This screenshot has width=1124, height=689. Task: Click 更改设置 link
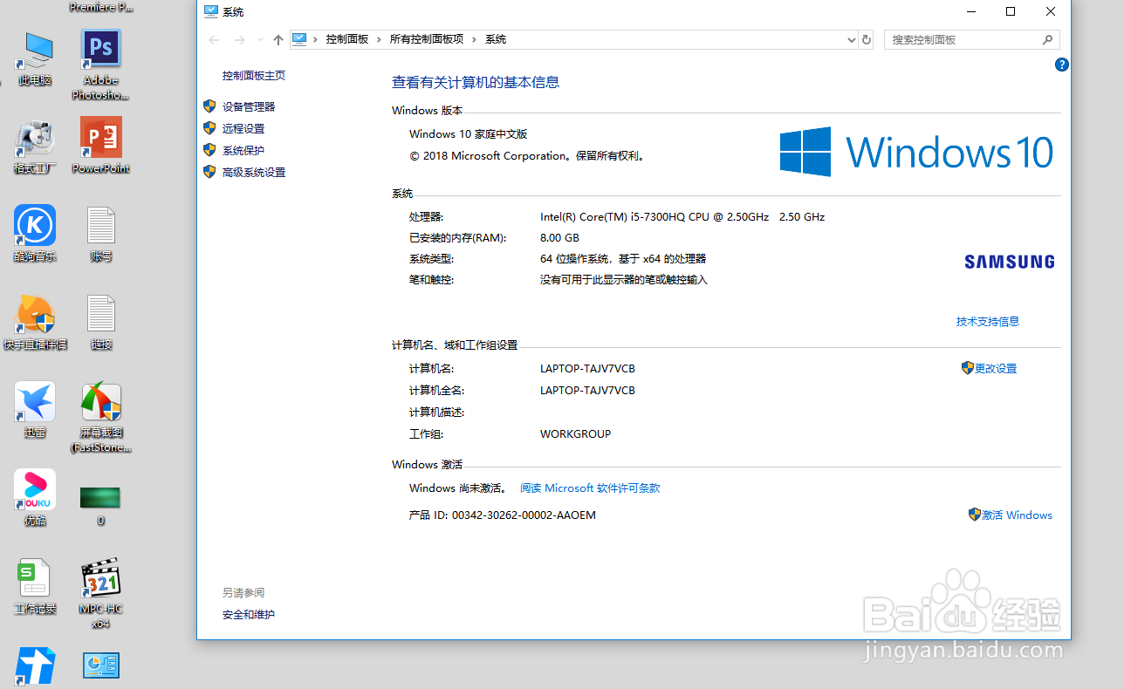click(996, 368)
